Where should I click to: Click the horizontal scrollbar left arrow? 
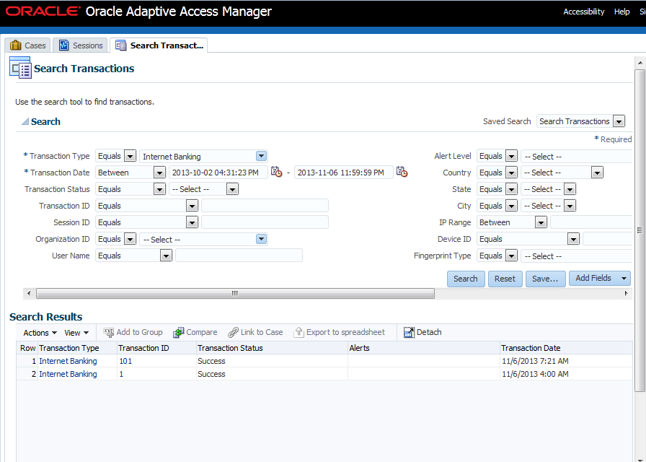(28, 293)
